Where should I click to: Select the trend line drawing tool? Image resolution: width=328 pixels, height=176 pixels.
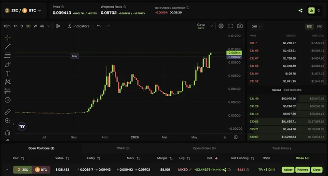tap(8, 47)
